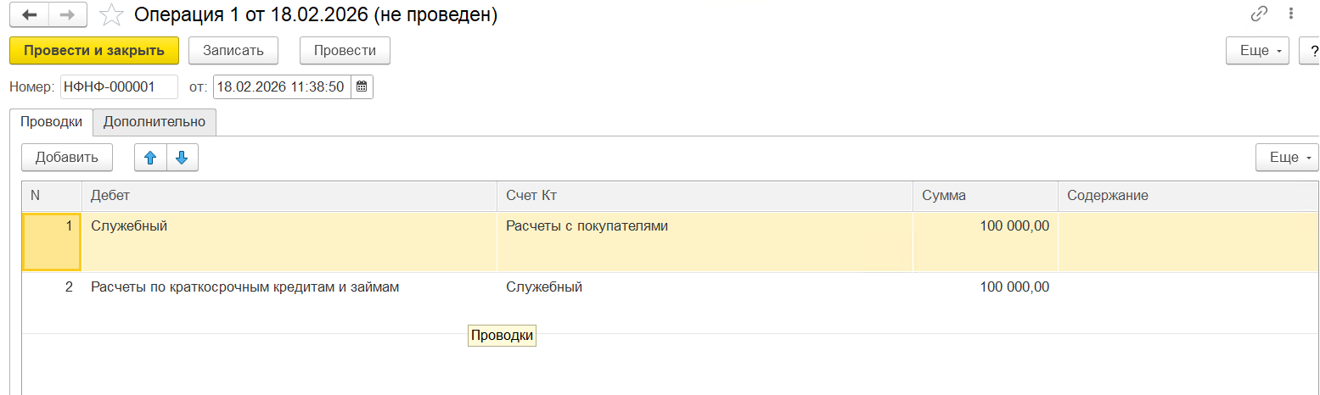Click the document date input field
Image resolution: width=1320 pixels, height=395 pixels.
(281, 87)
